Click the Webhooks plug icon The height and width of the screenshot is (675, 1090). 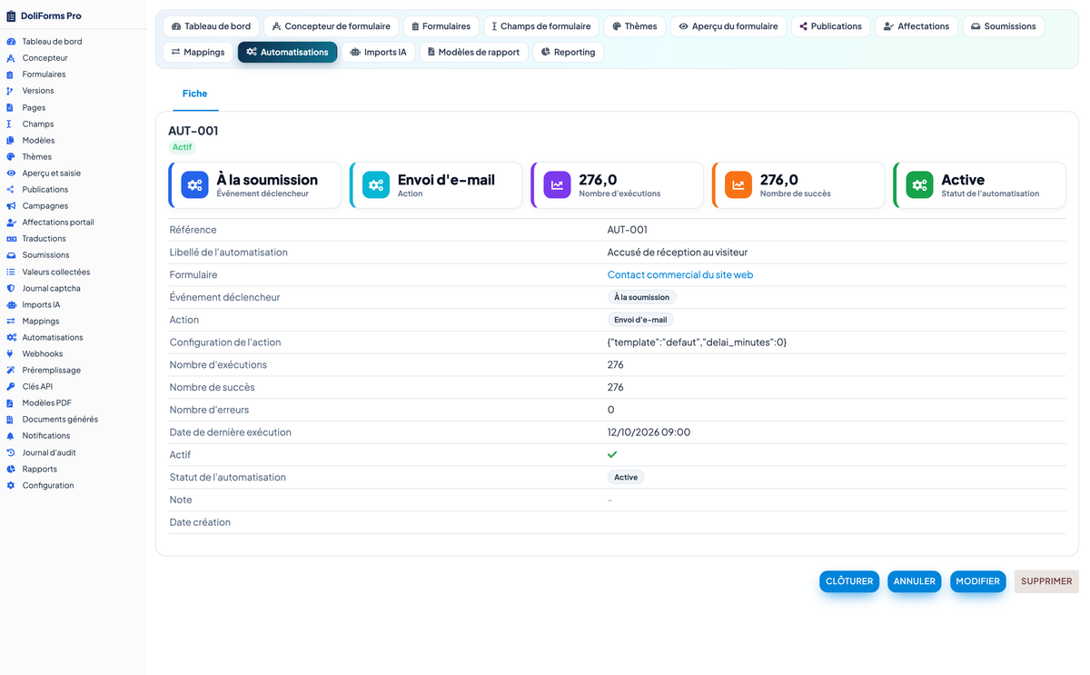11,354
